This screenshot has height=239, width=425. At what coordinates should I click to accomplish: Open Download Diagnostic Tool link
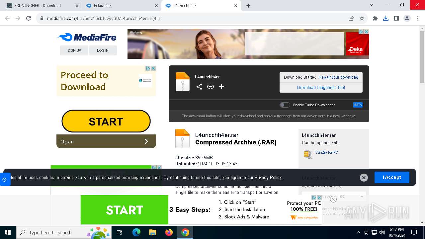[321, 88]
